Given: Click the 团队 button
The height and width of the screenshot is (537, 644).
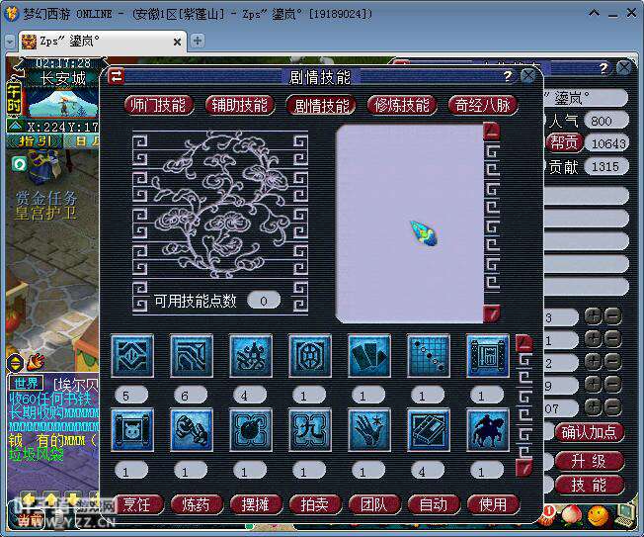Looking at the screenshot, I should pyautogui.click(x=373, y=504).
